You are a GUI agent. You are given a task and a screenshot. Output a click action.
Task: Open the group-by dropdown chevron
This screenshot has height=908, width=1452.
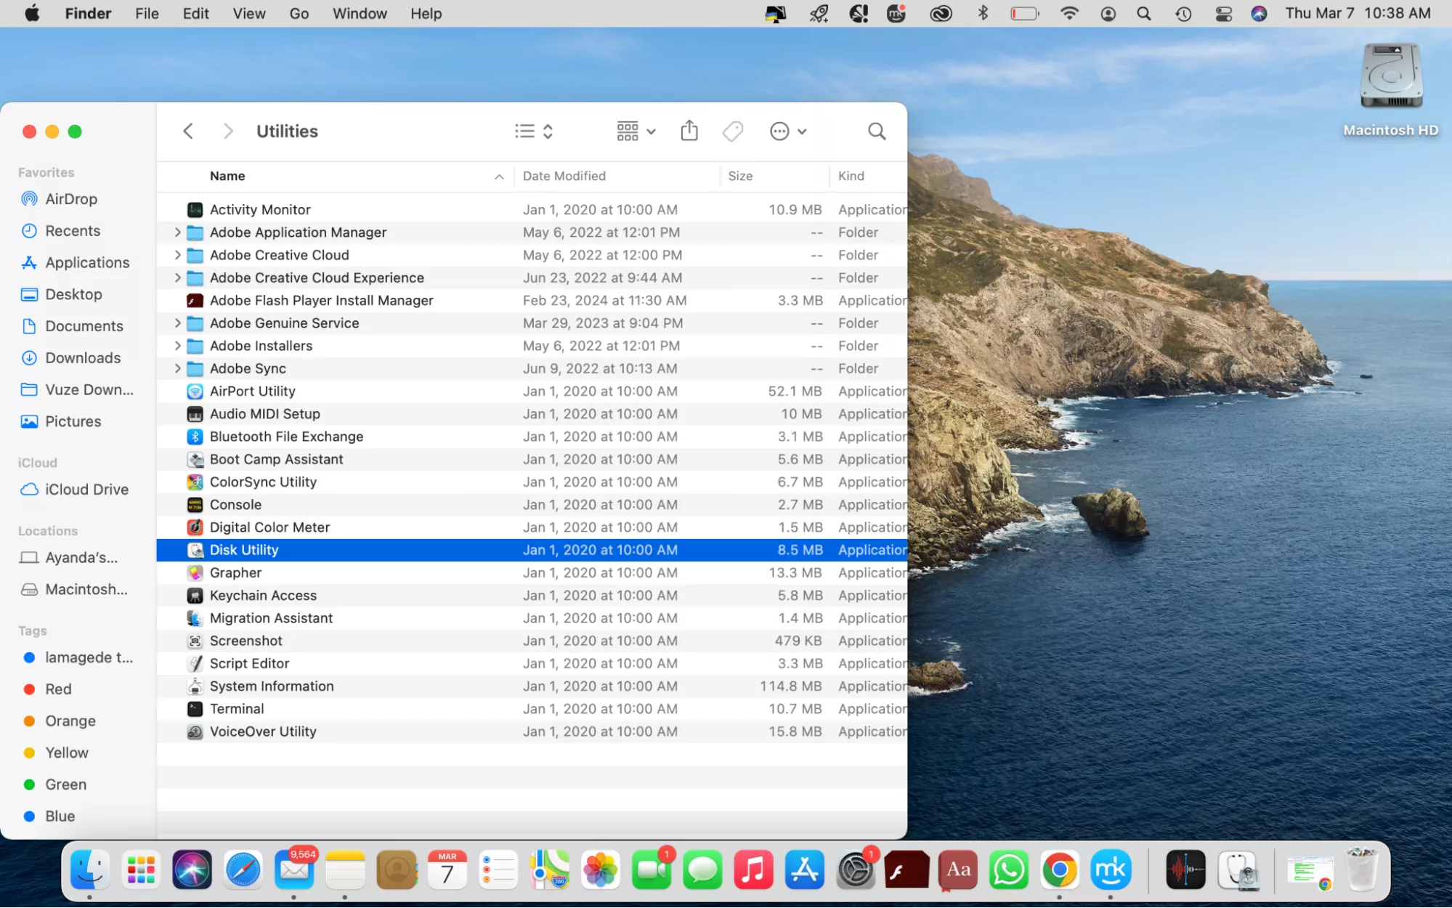(651, 131)
